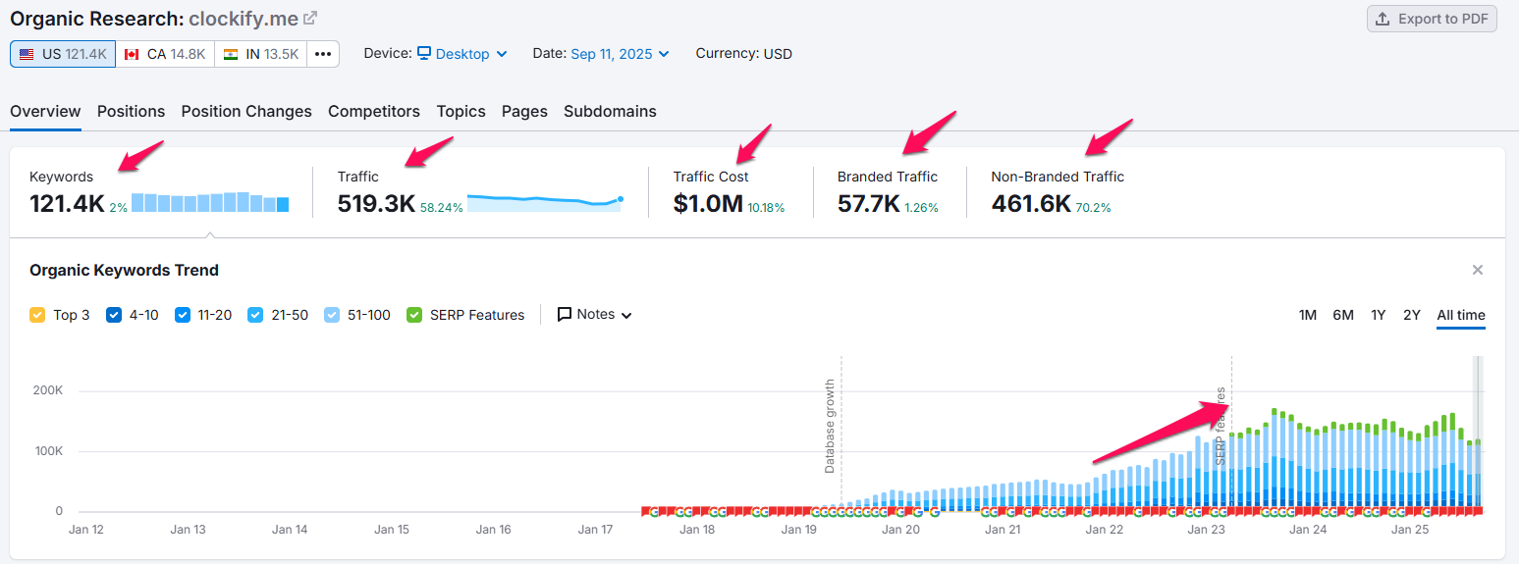1519x564 pixels.
Task: Switch to the Overview tab
Action: 45,111
